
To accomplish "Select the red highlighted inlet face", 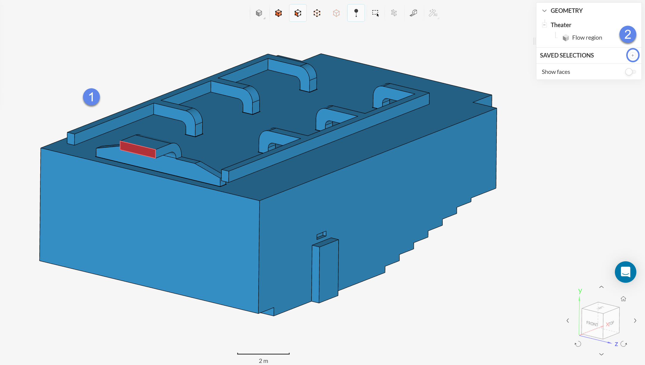I will [x=138, y=149].
